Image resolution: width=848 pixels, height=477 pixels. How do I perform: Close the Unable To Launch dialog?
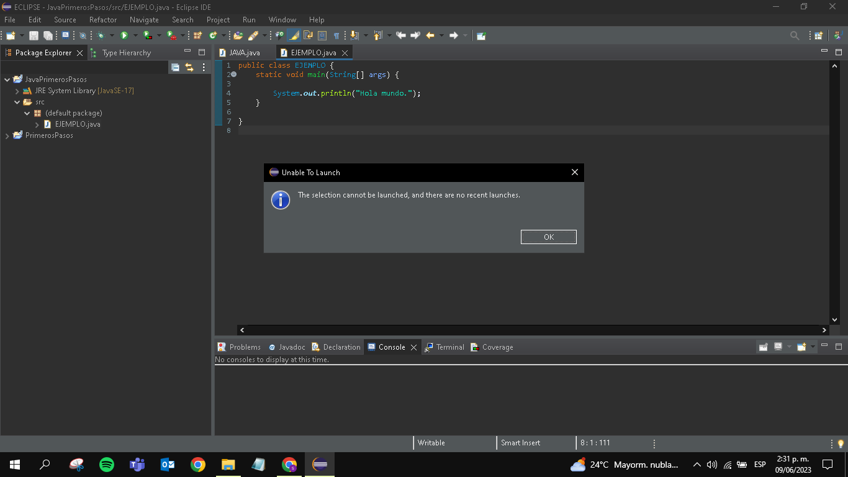(574, 172)
